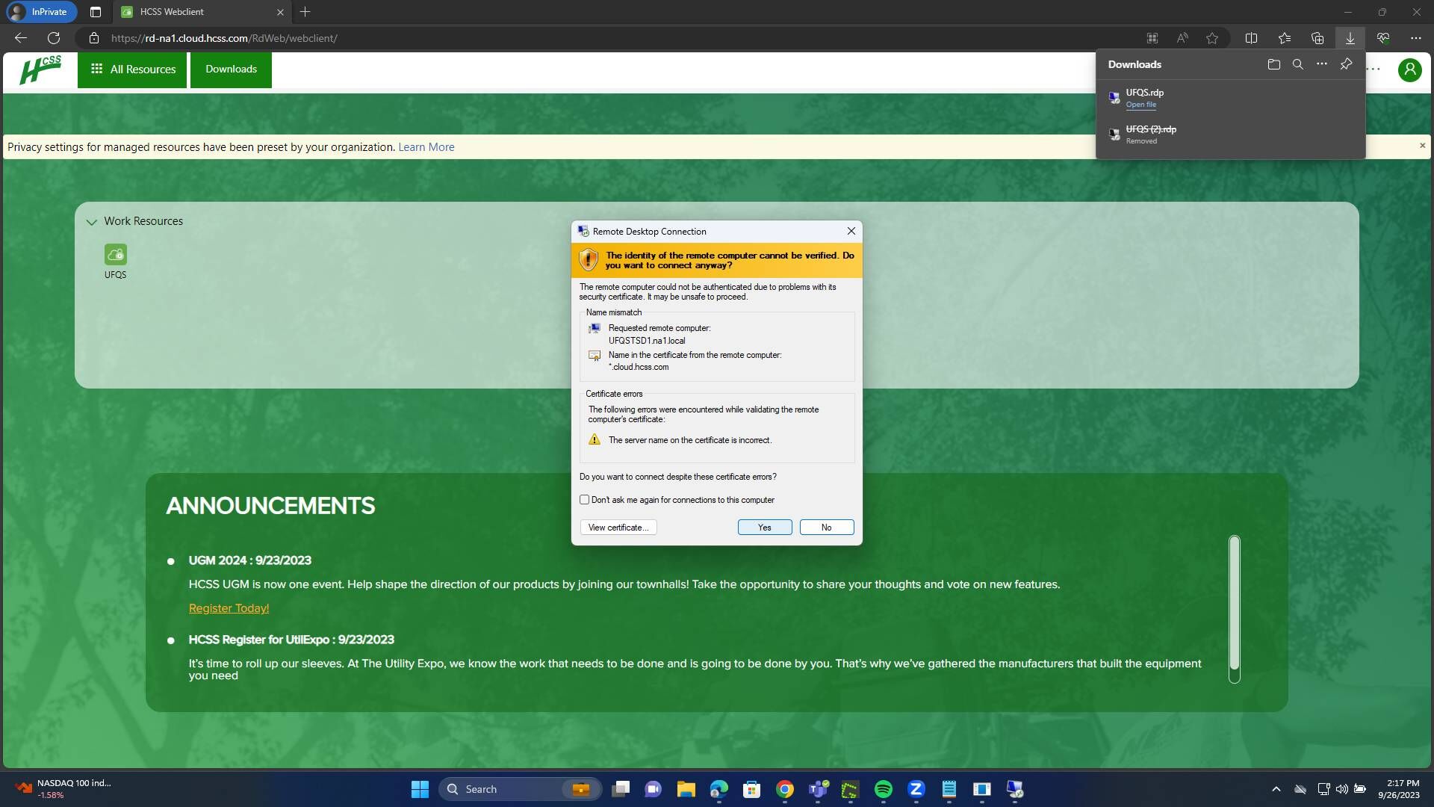Viewport: 1434px width, 807px height.
Task: Add this page to favorites
Action: pos(1212,37)
